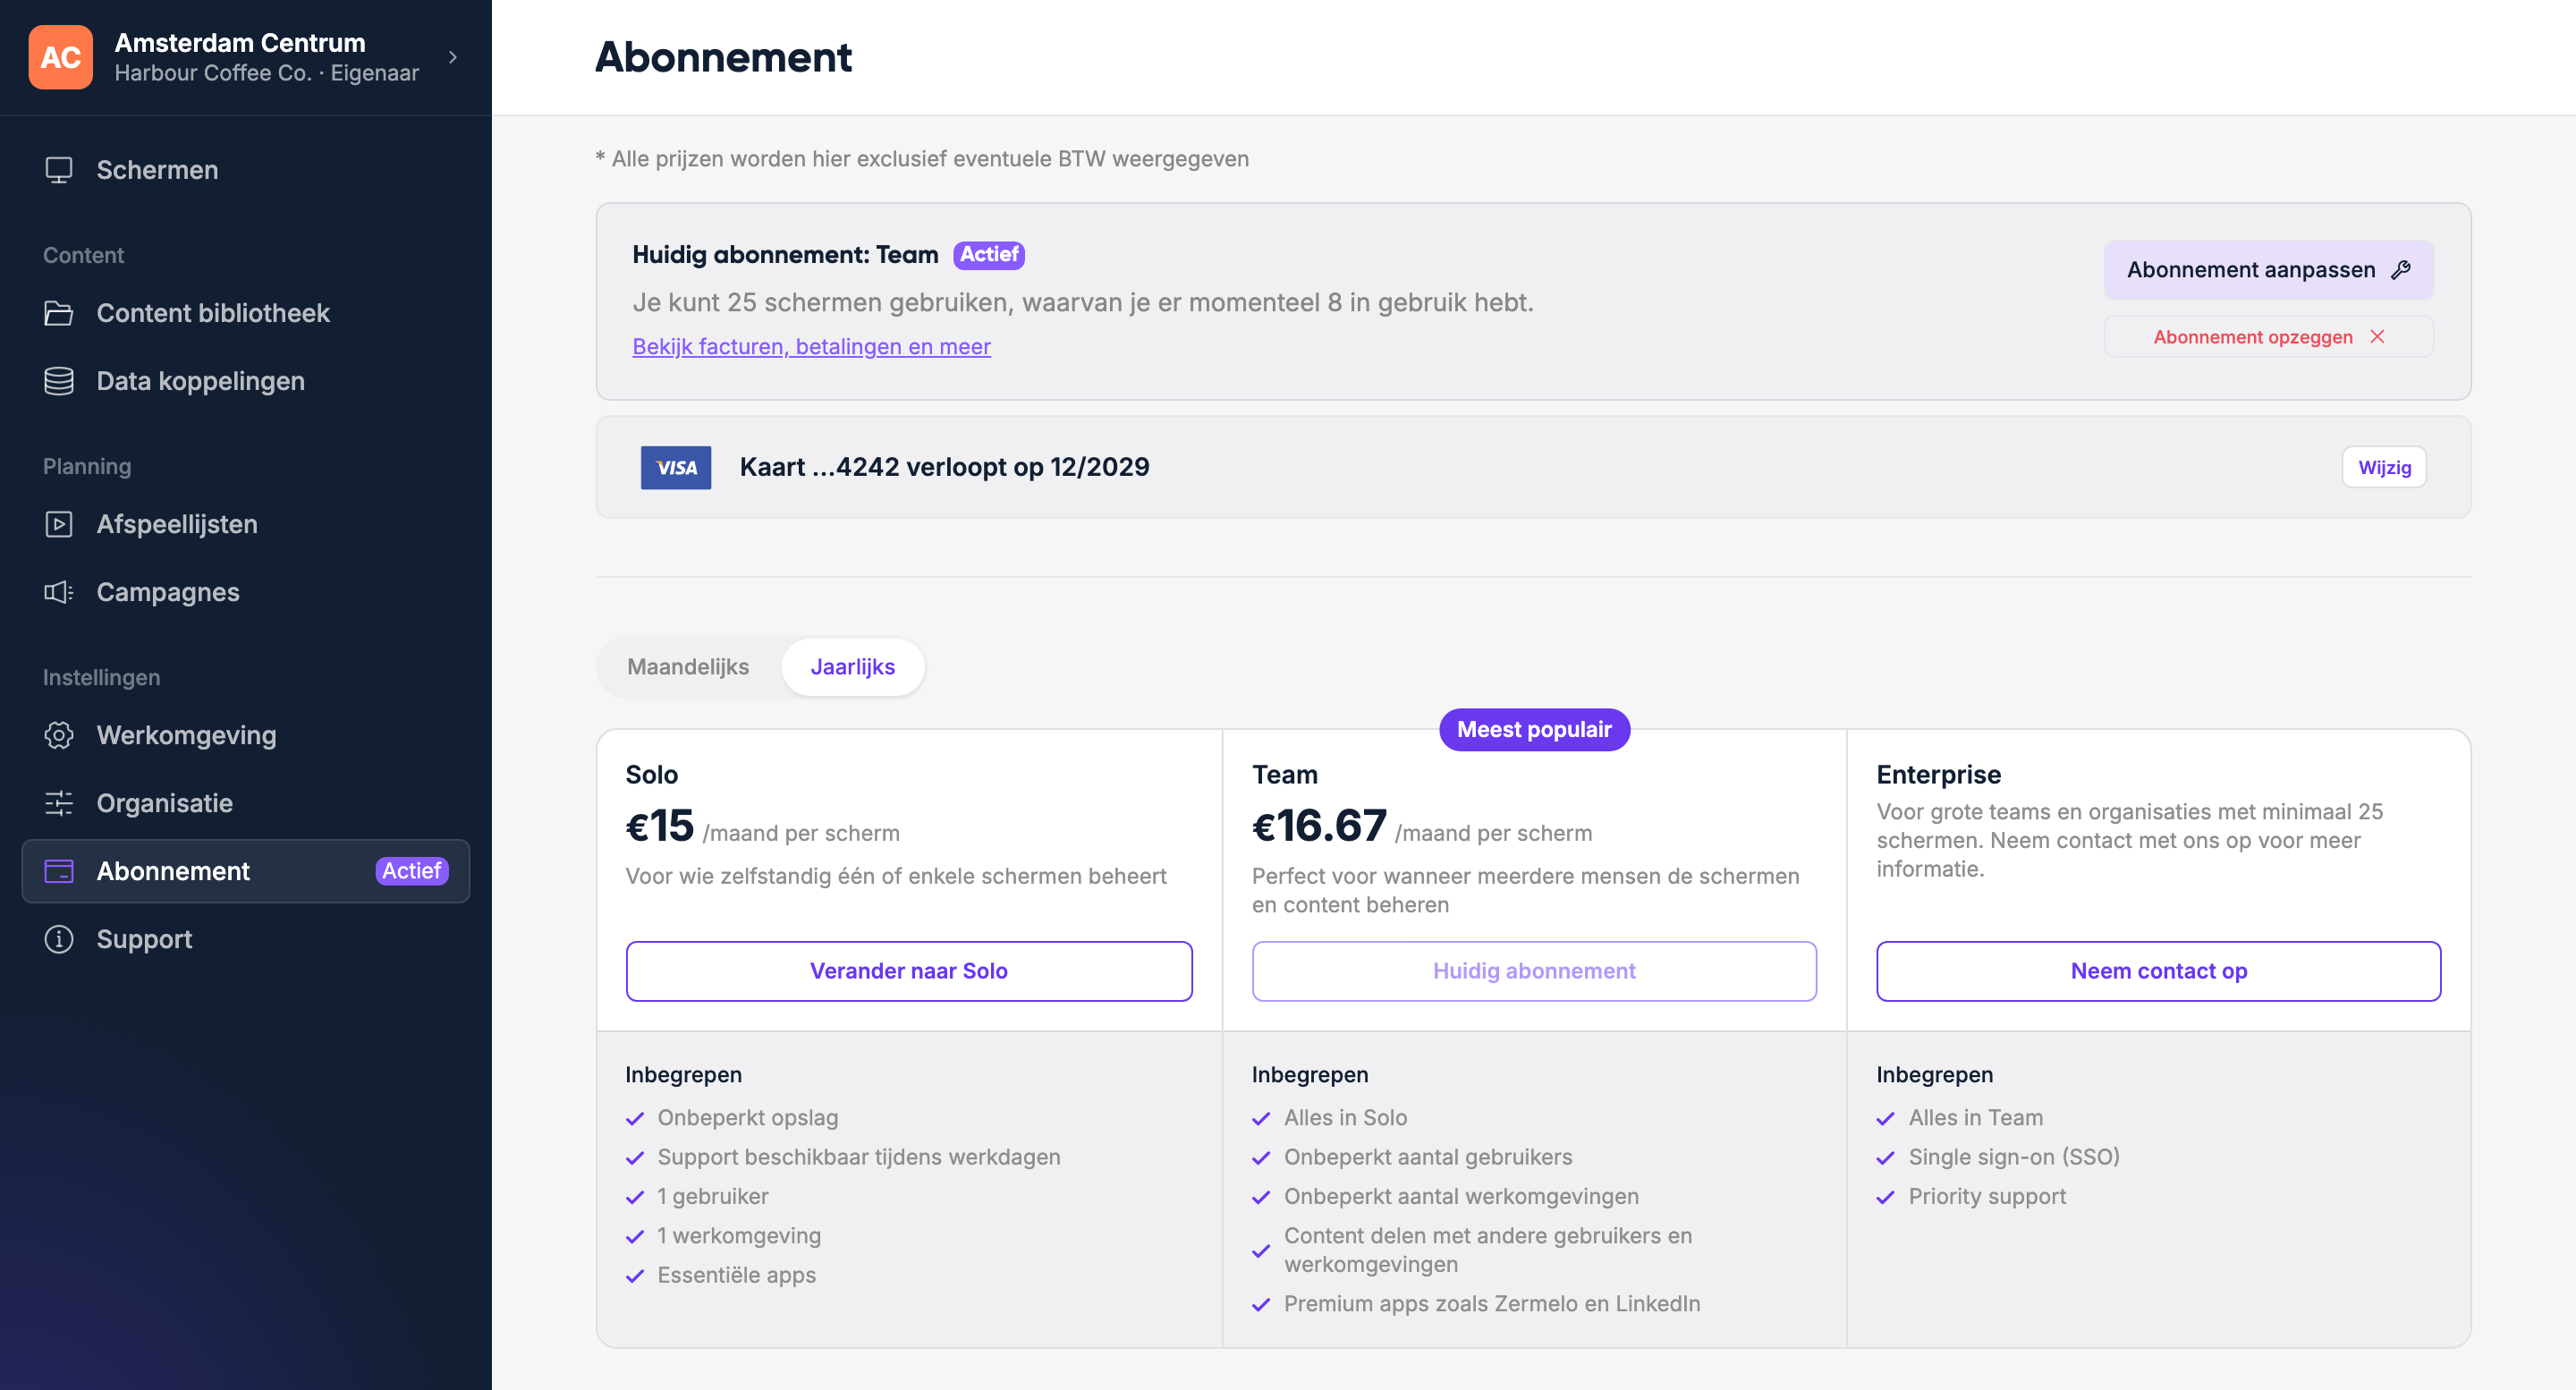The height and width of the screenshot is (1390, 2576).
Task: Click Verander naar Solo button
Action: pyautogui.click(x=909, y=971)
